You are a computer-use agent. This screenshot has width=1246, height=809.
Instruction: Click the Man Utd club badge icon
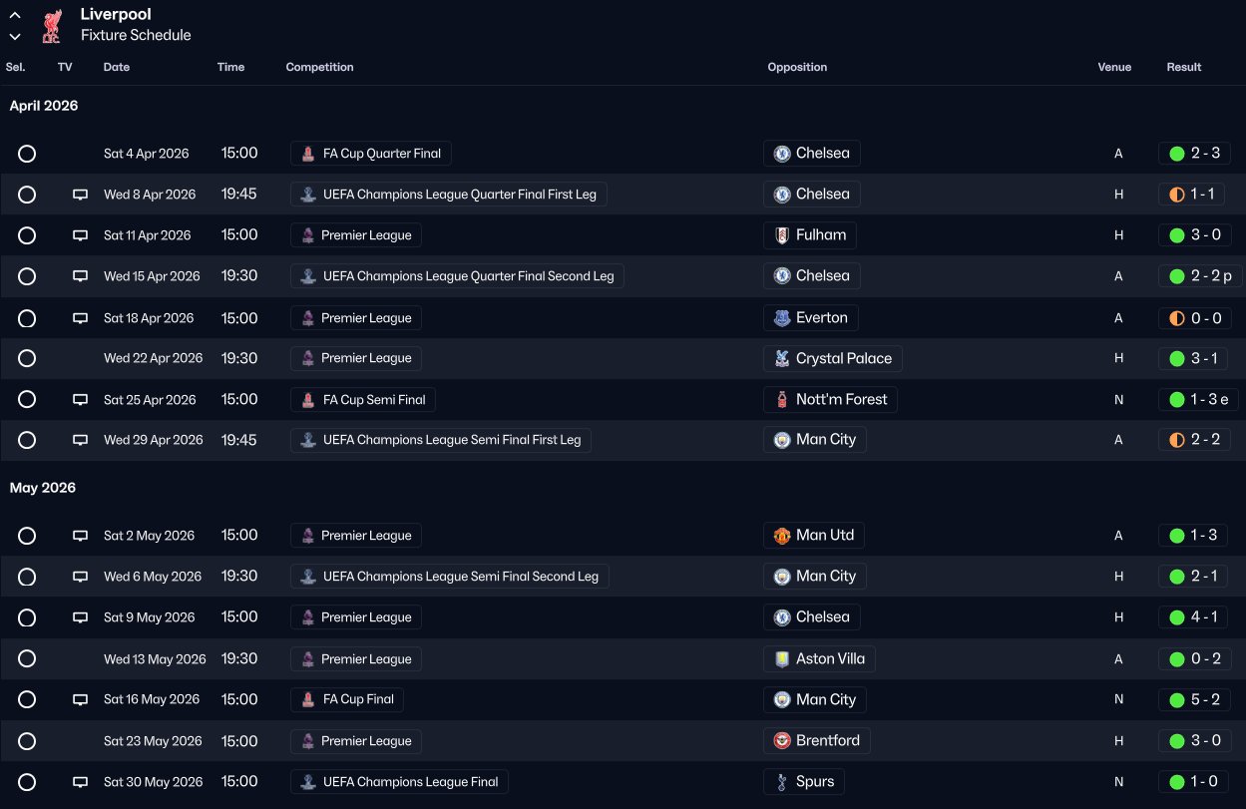[782, 536]
